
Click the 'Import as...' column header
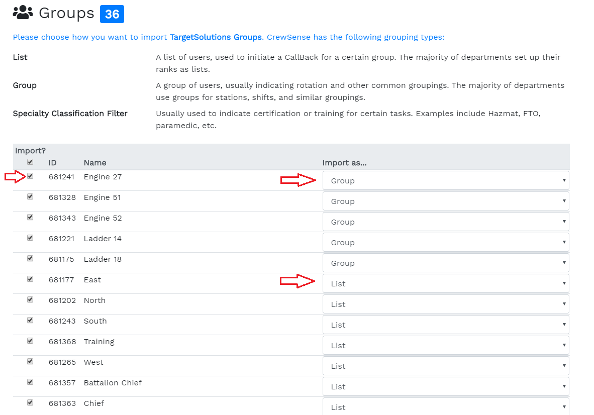[344, 163]
